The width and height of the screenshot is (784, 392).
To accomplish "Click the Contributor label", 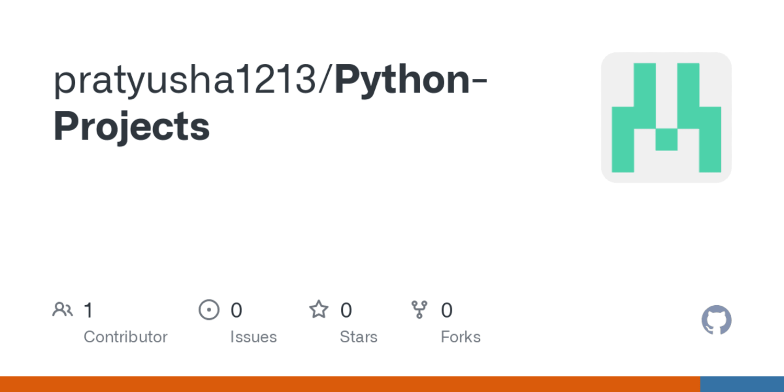I will [x=125, y=337].
